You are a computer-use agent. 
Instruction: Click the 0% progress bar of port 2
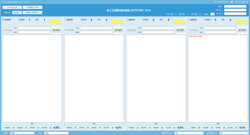point(94,124)
